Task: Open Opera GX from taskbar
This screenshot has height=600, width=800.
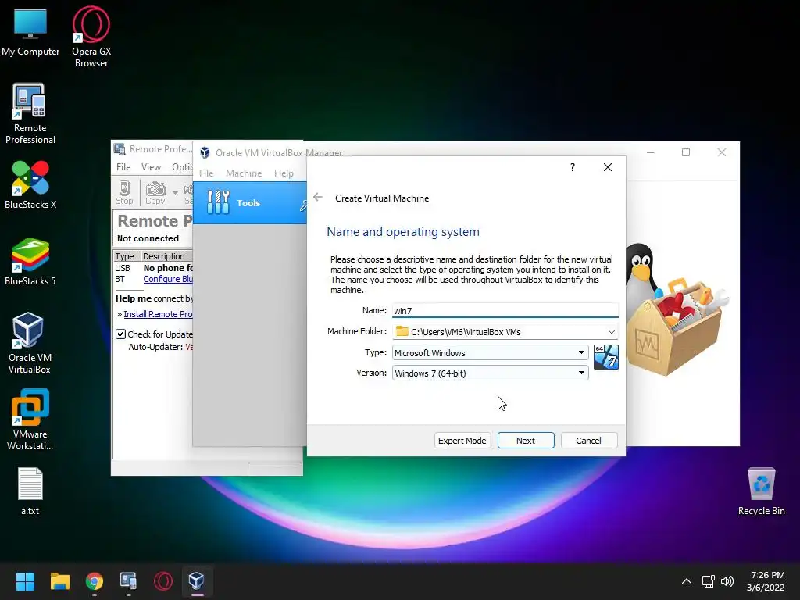Action: tap(163, 581)
